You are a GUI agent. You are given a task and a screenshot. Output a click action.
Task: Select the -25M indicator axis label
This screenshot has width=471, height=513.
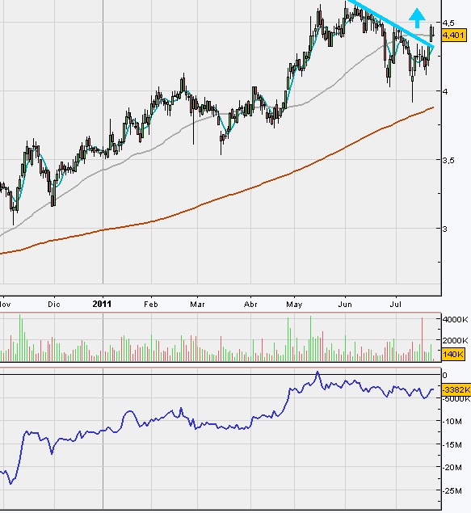click(452, 490)
